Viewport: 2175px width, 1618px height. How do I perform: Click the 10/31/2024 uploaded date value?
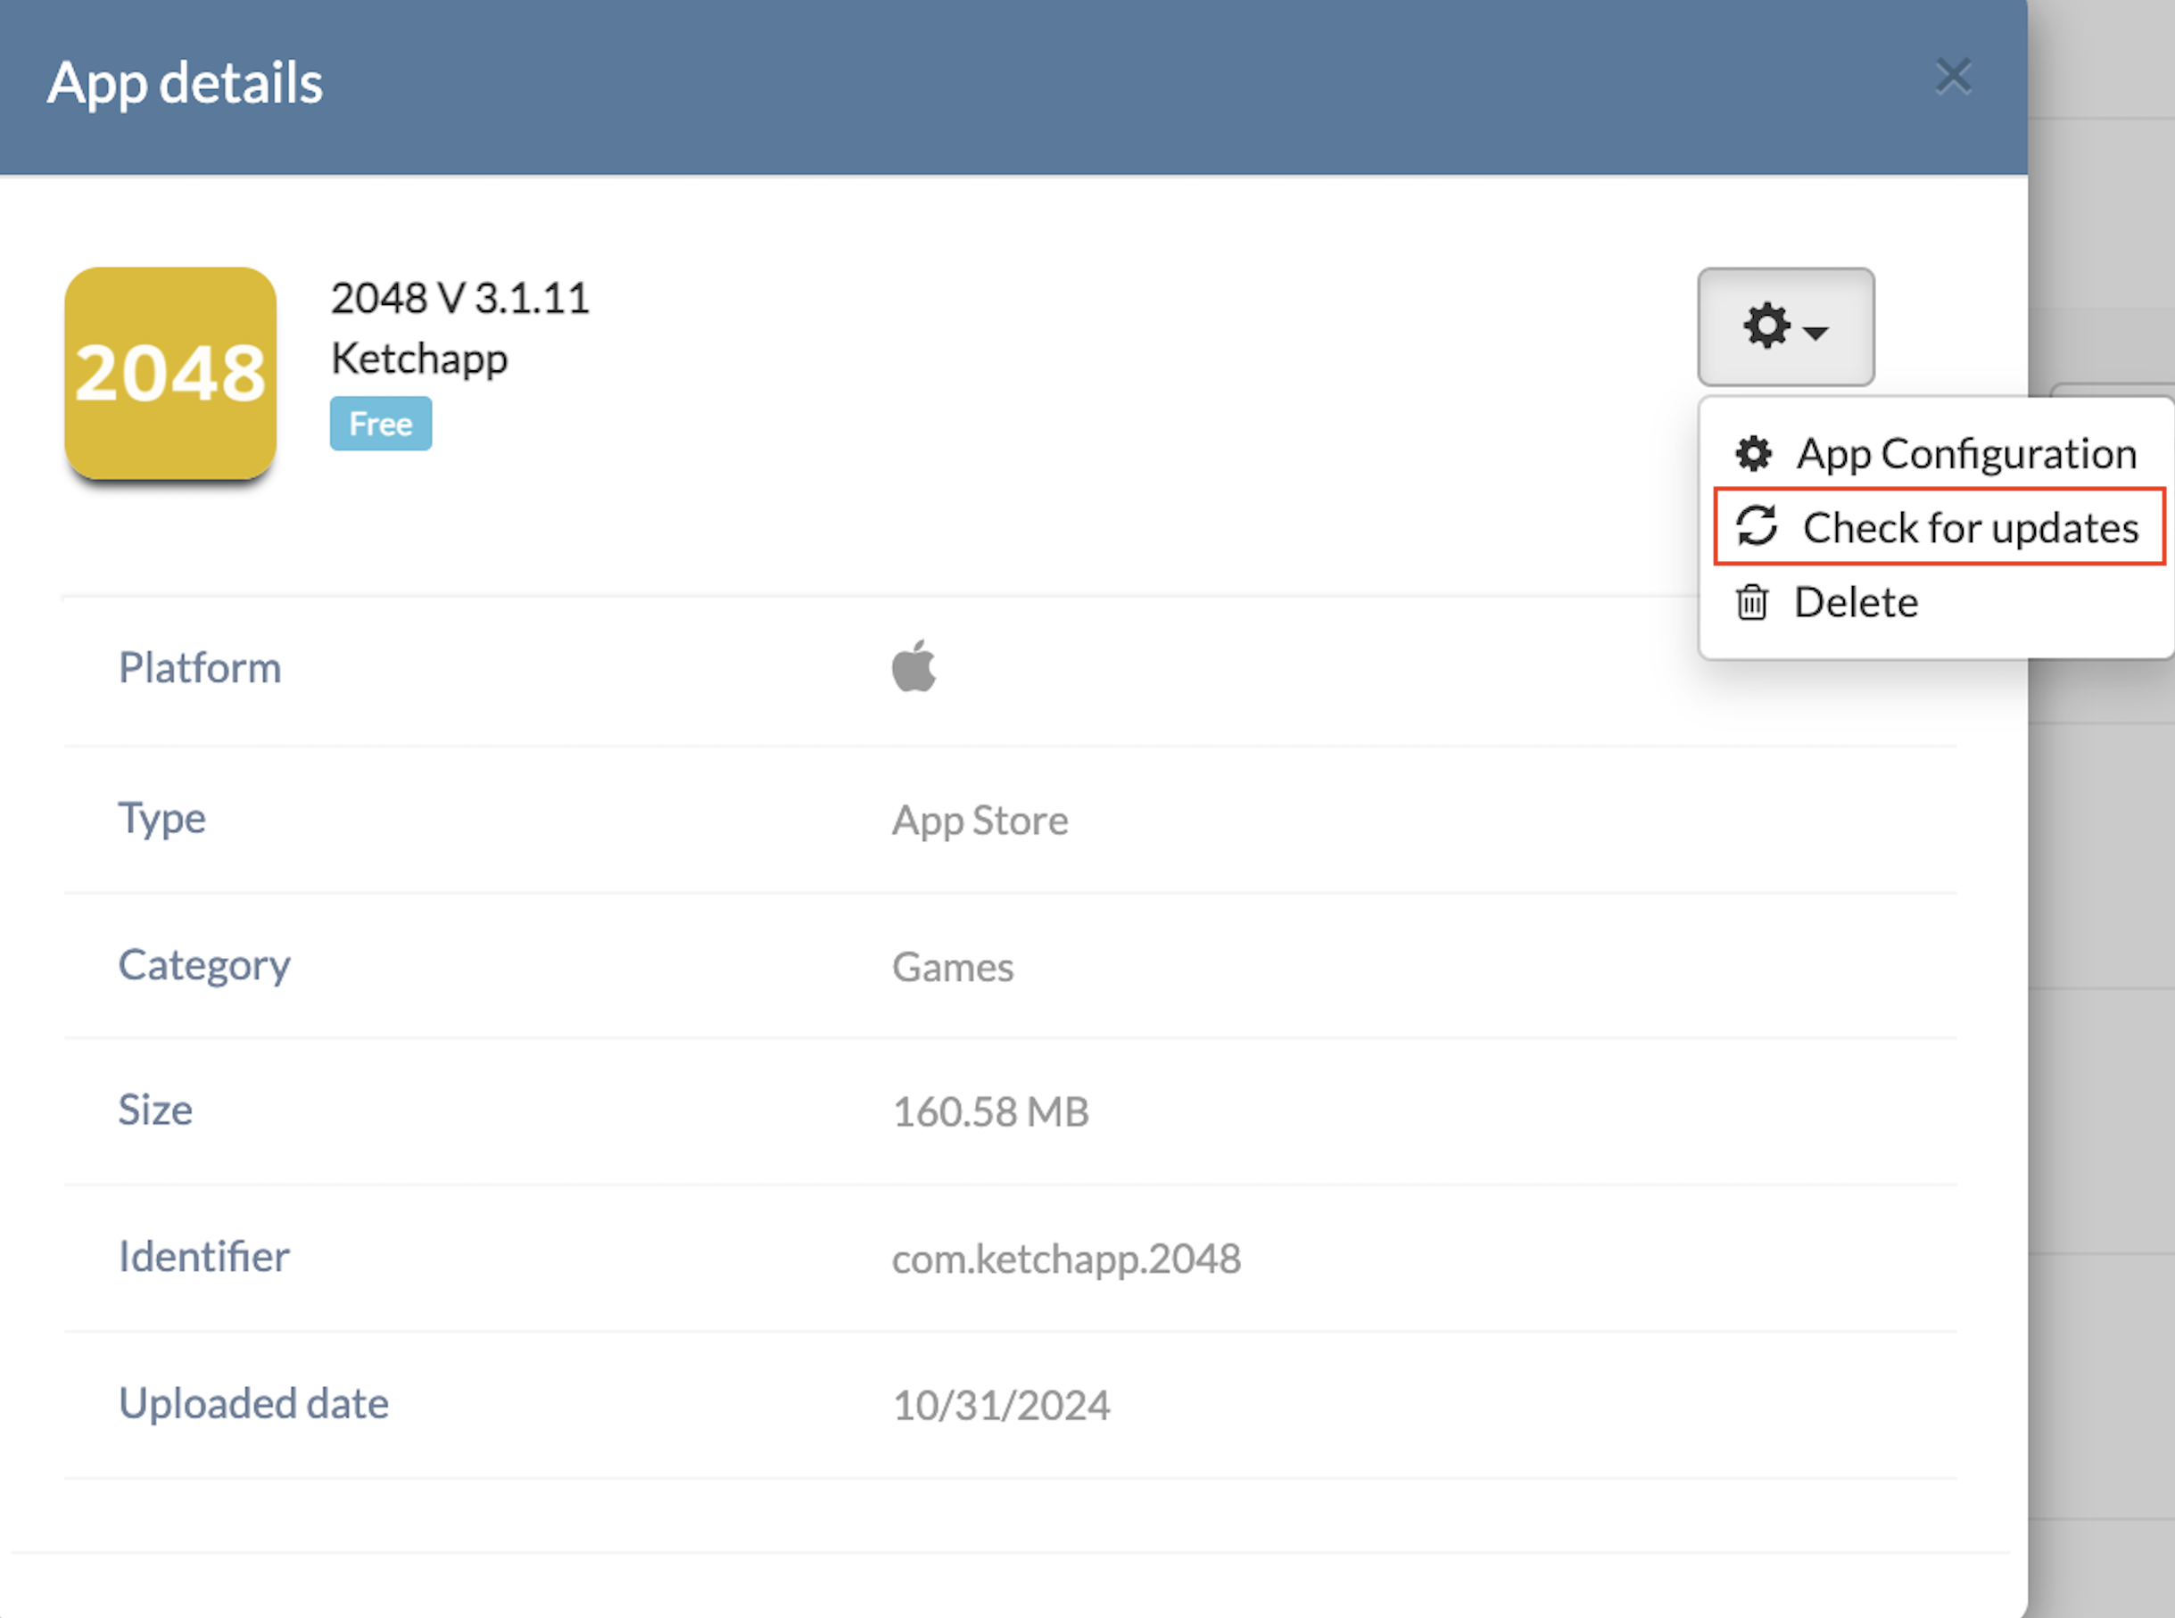tap(1000, 1406)
